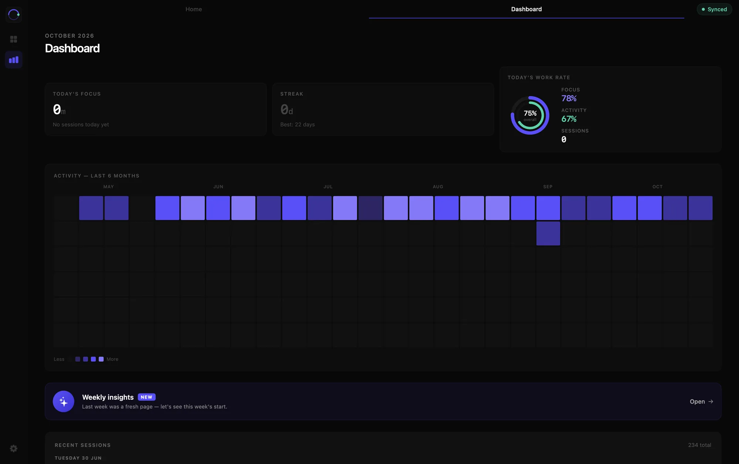Viewport: 739px width, 464px height.
Task: Select the darkest purple legend swatch next to Less
Action: coord(78,359)
